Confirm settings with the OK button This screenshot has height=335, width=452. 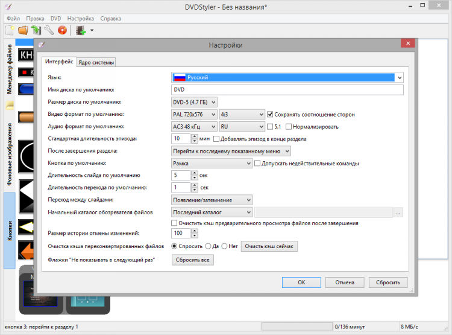point(301,282)
